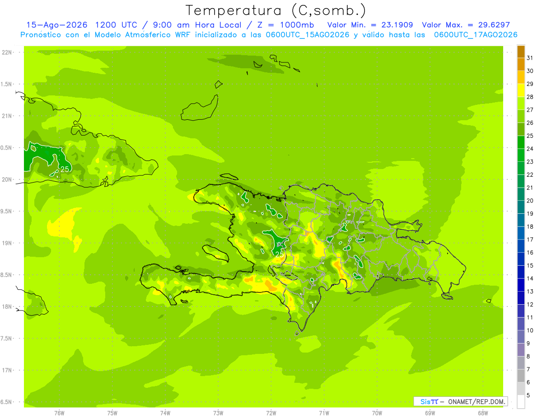Pick the gray legend color between 6 and 7

coord(521,376)
